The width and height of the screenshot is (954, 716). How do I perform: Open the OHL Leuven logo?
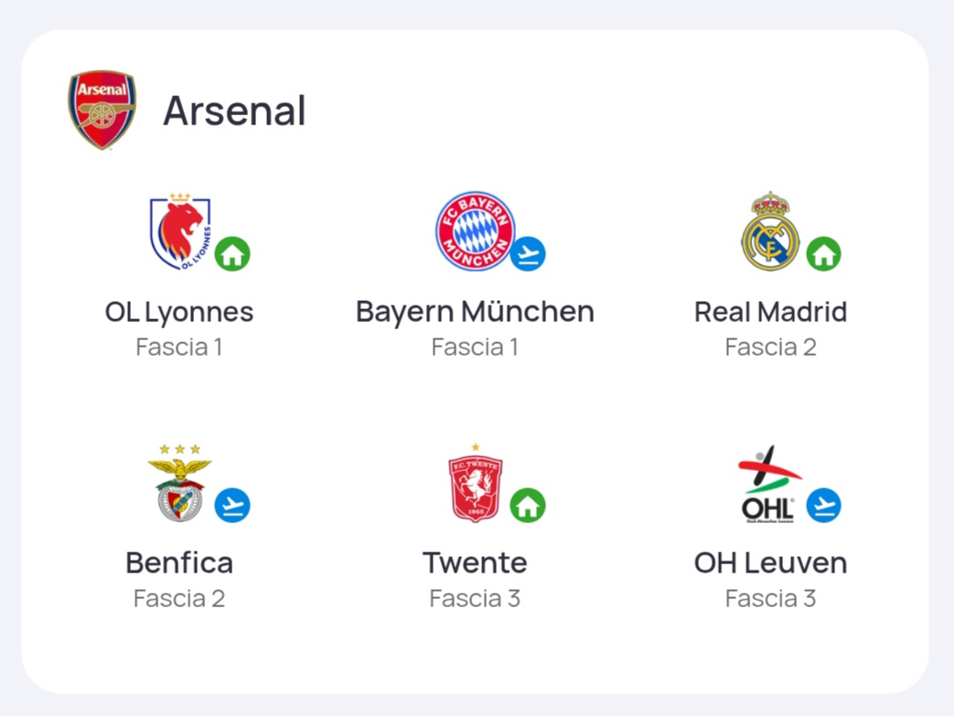[x=769, y=484]
